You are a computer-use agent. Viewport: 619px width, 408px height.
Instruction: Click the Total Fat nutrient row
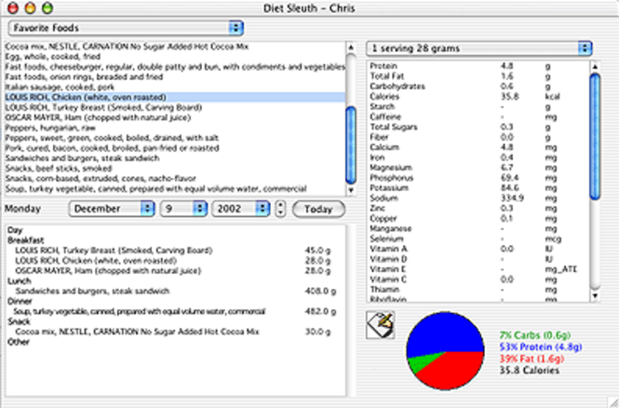478,76
